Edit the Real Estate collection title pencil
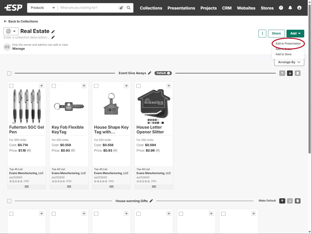This screenshot has height=234, width=312. click(53, 32)
